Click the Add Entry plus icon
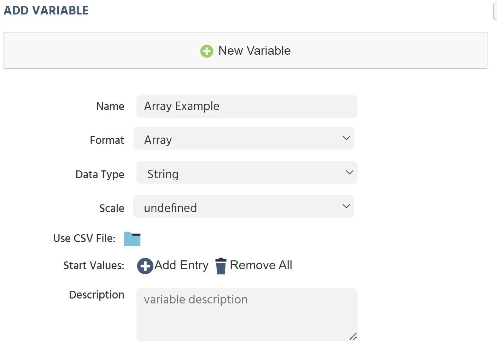The image size is (497, 362). coord(145,266)
